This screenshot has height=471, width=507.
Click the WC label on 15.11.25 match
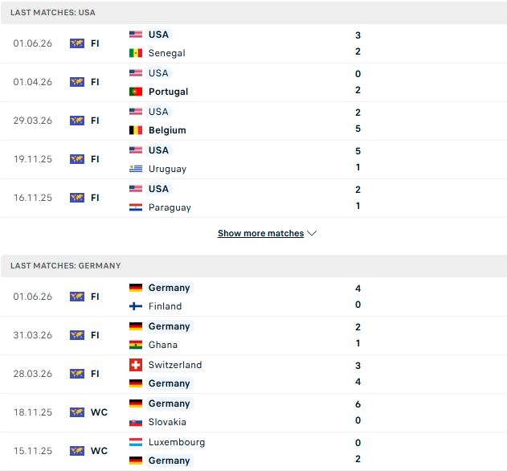(x=99, y=451)
